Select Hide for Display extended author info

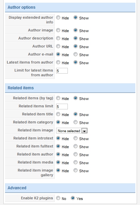58,17
